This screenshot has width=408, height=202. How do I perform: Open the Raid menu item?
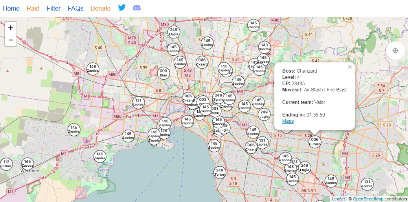pos(33,9)
